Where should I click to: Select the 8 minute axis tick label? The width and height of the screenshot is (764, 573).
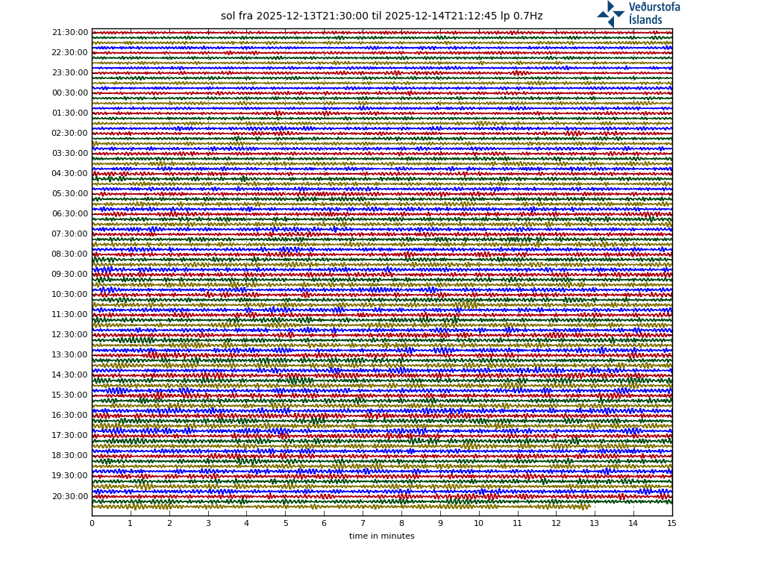click(x=401, y=523)
